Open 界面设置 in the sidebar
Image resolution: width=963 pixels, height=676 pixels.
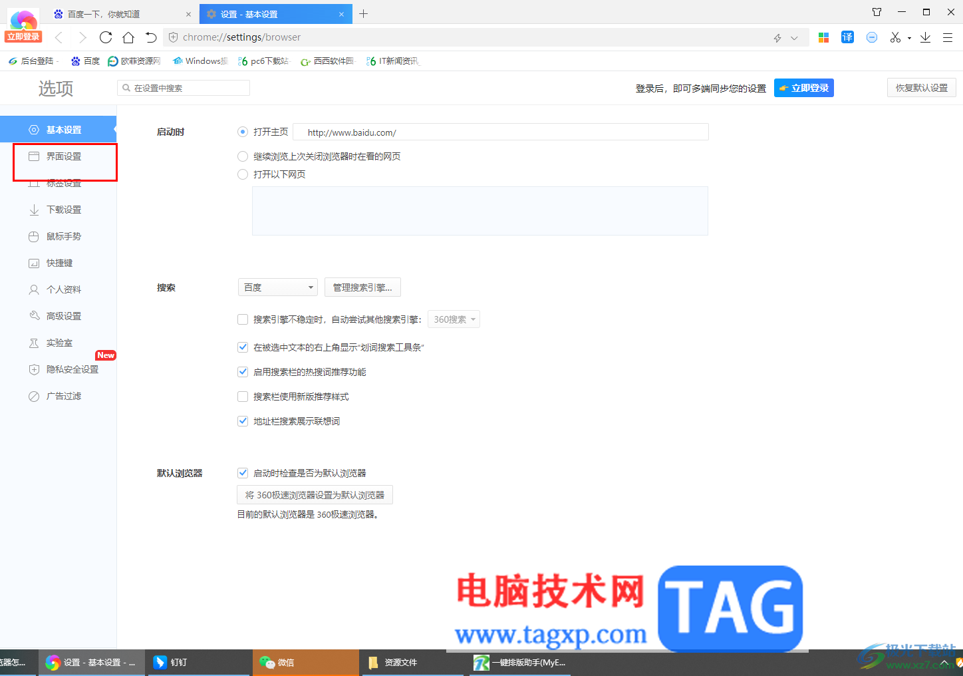coord(65,156)
